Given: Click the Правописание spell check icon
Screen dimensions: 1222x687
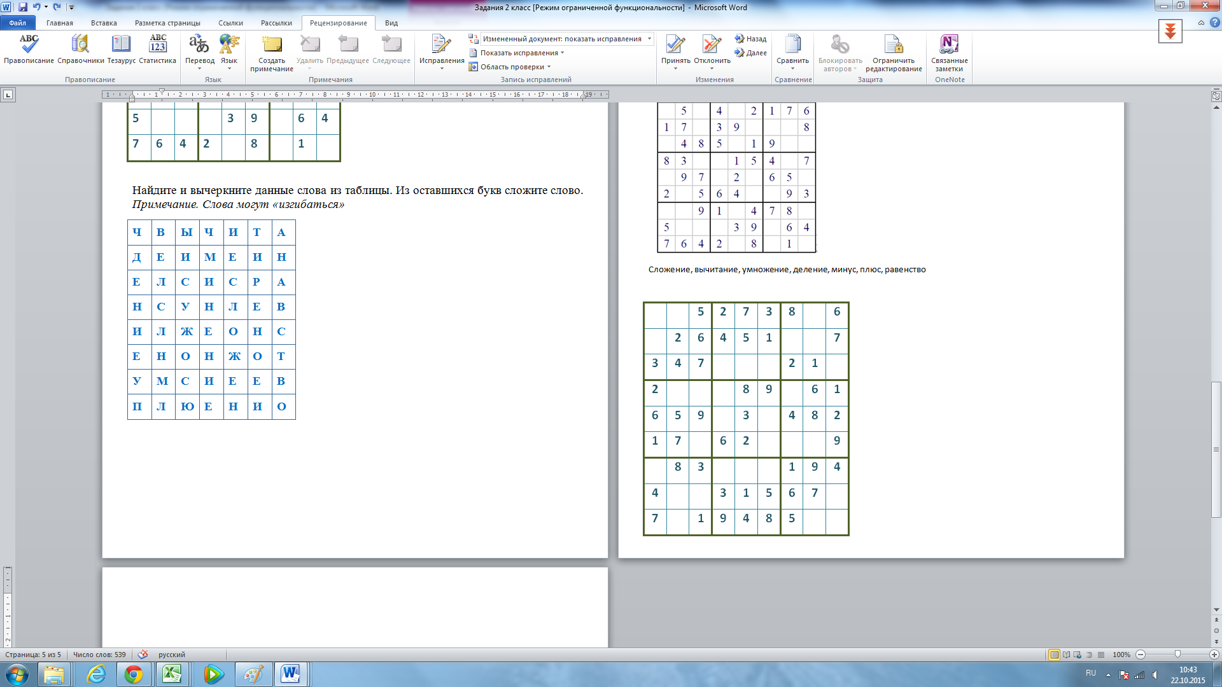Looking at the screenshot, I should [x=29, y=45].
